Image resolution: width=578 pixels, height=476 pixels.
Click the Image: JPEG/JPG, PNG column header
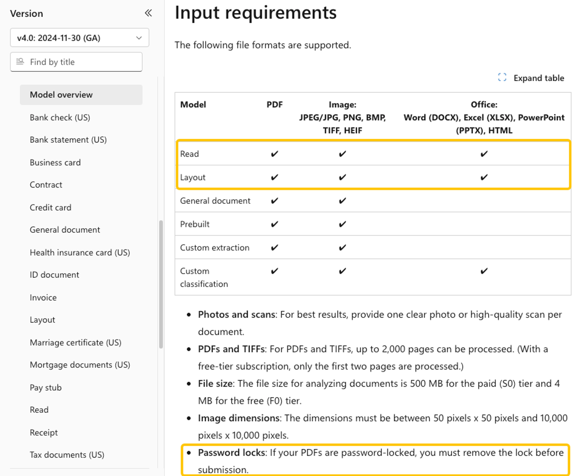coord(342,117)
